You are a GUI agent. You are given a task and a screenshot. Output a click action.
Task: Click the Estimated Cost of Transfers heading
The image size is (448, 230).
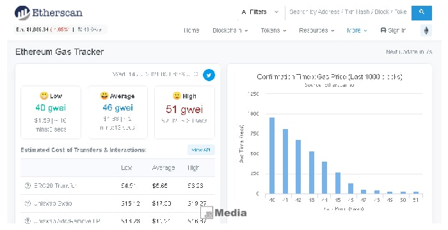[x=83, y=149]
